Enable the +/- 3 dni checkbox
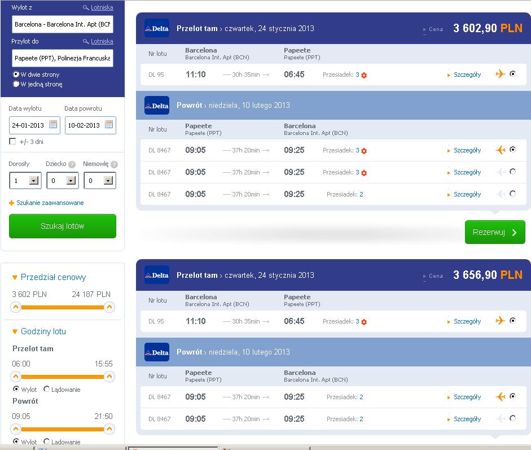The height and width of the screenshot is (450, 531). (x=12, y=141)
